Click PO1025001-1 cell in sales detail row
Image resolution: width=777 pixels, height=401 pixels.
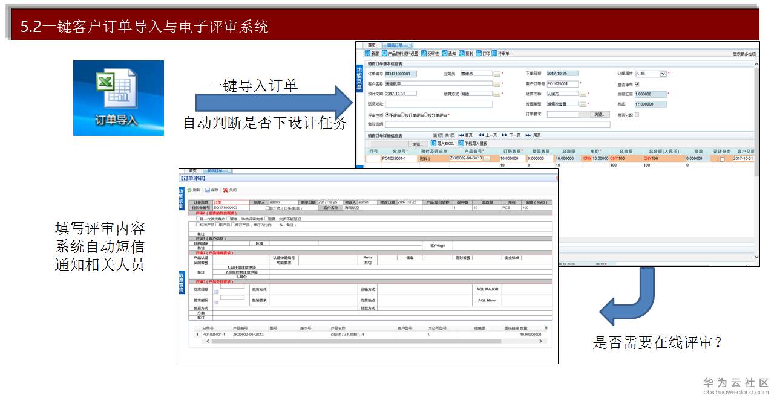(399, 158)
